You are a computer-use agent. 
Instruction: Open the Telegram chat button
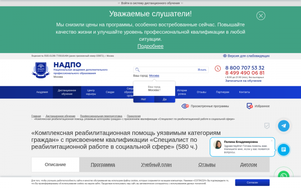(x=283, y=126)
